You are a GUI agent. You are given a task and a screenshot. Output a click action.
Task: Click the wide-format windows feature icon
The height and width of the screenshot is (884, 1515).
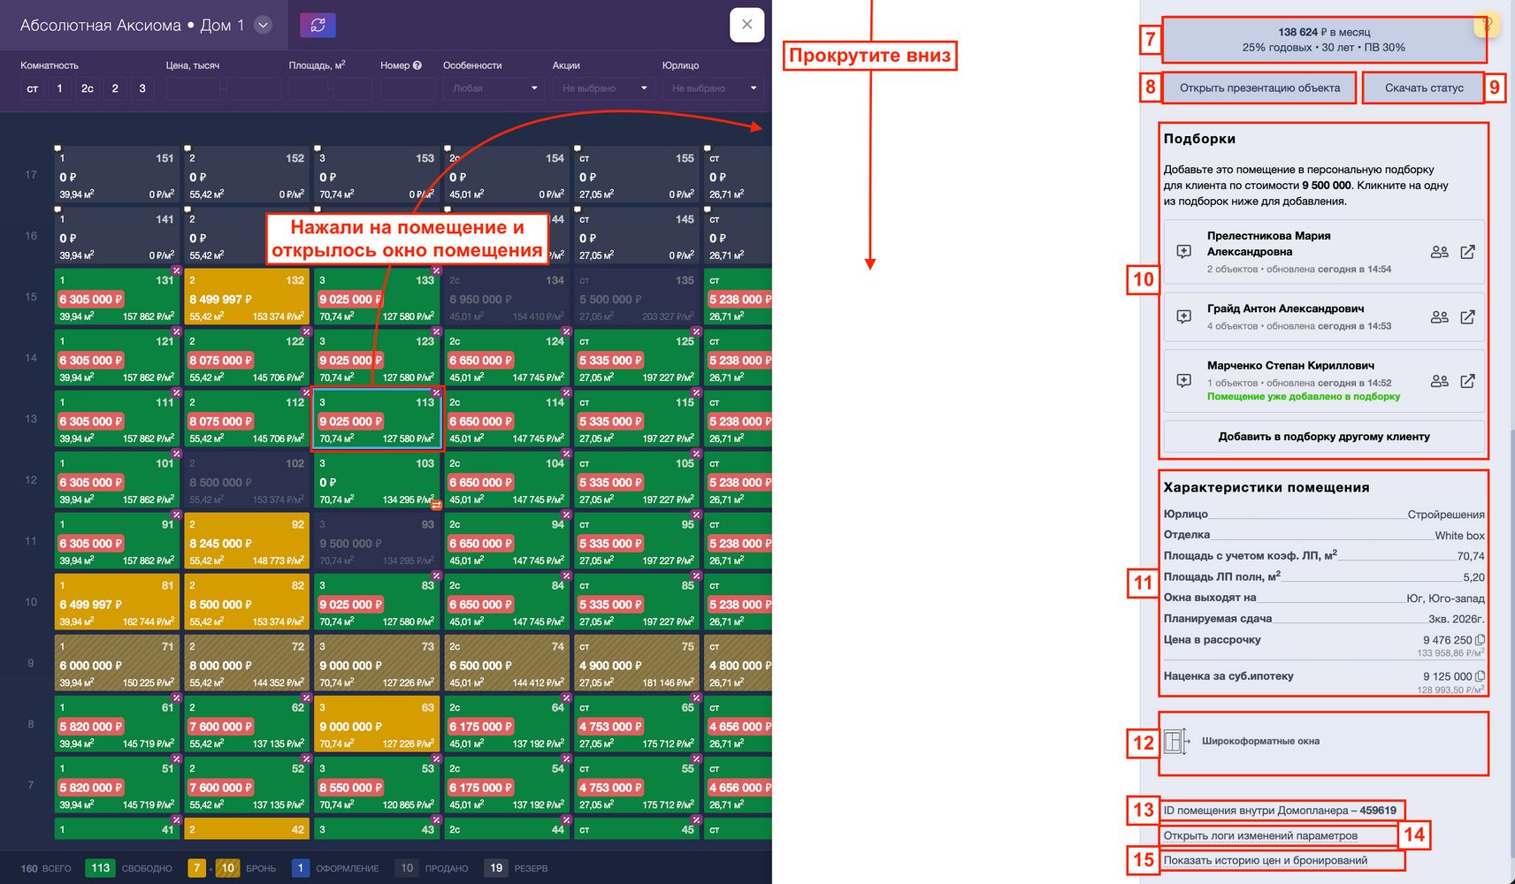pyautogui.click(x=1175, y=741)
